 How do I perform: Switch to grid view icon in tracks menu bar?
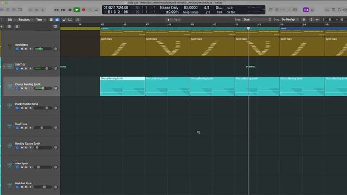[x=51, y=19]
